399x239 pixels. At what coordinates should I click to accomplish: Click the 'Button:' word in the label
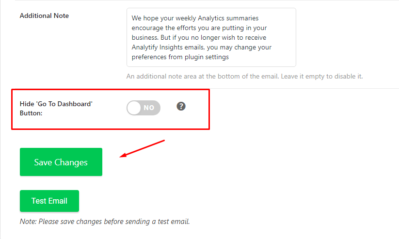(x=31, y=113)
